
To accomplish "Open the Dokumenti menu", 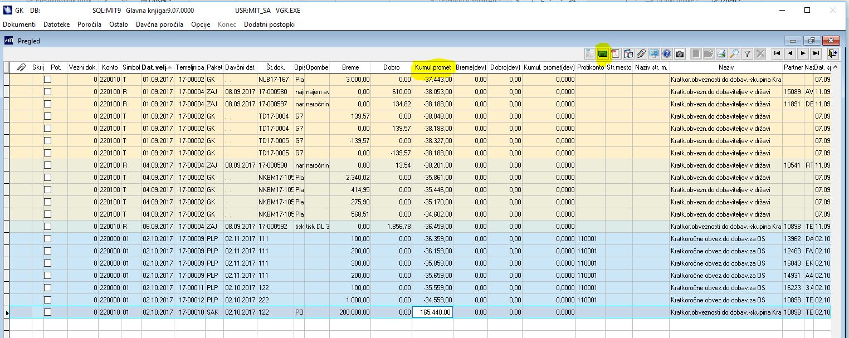I will coord(19,25).
